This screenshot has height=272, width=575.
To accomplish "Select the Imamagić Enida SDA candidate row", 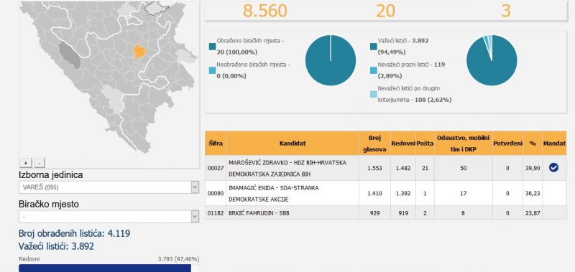I will coord(386,193).
